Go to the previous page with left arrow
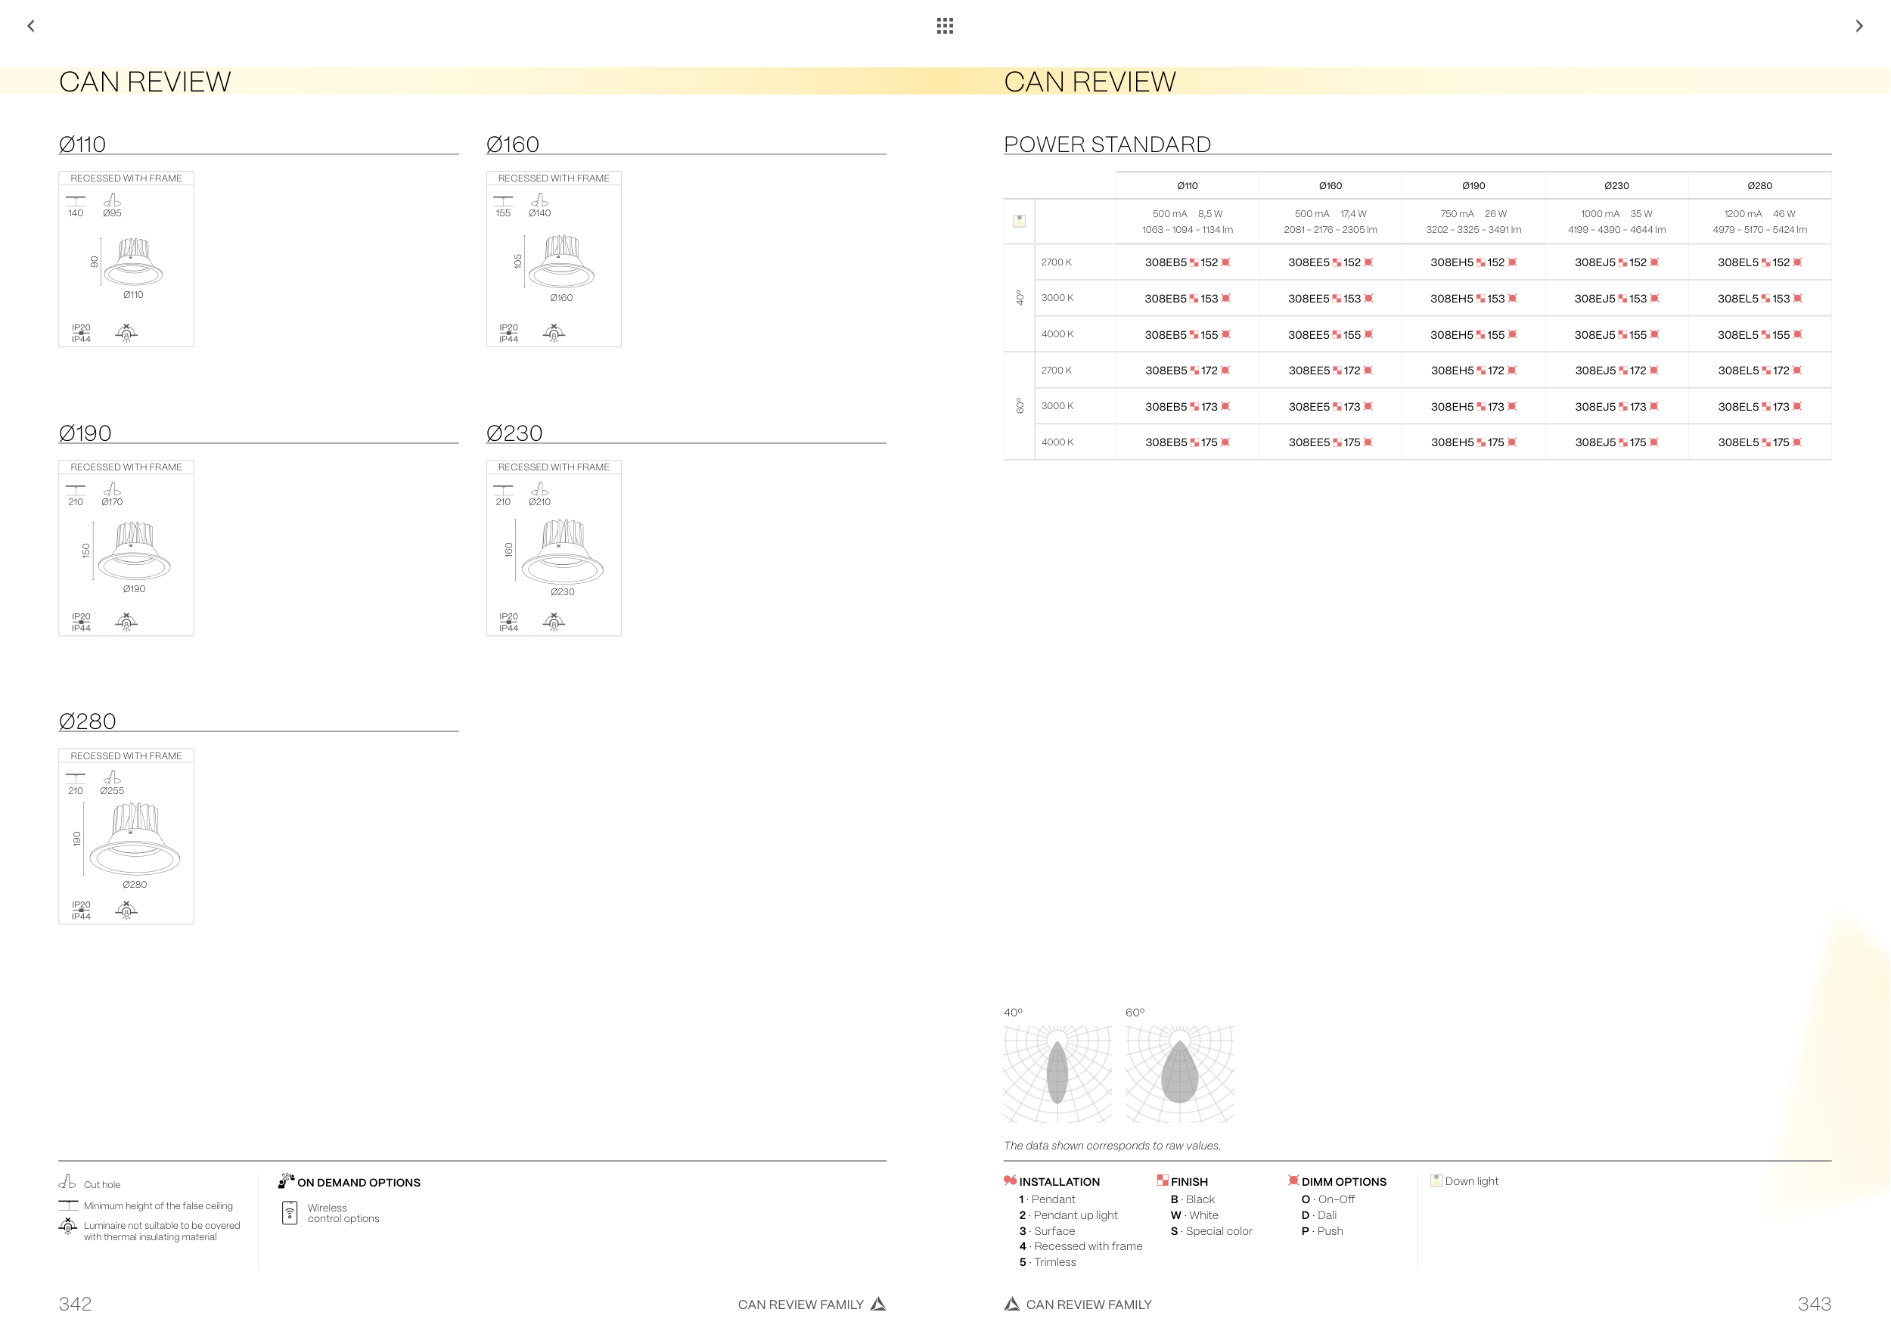Viewport: 1891px width, 1337px height. point(31,26)
